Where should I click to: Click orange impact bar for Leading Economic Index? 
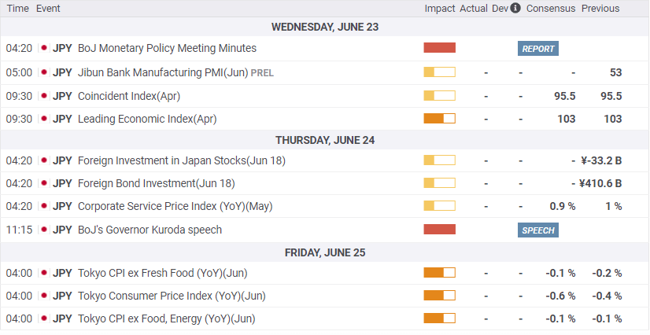(x=439, y=120)
